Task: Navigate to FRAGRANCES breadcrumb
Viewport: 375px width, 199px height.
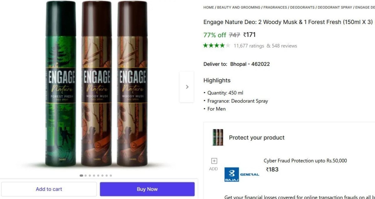Action: [275, 7]
